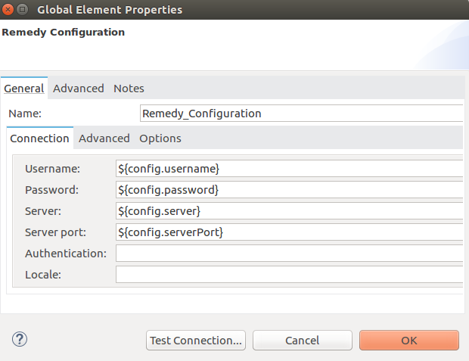Switch to the Connection sub-tab
The height and width of the screenshot is (361, 469).
[40, 138]
